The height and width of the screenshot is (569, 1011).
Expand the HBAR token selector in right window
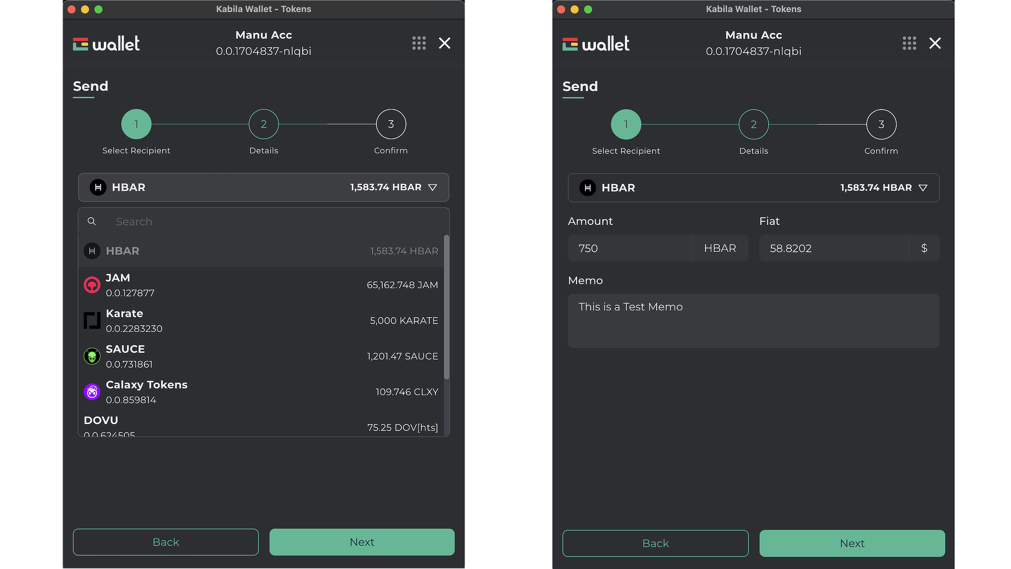click(x=923, y=188)
